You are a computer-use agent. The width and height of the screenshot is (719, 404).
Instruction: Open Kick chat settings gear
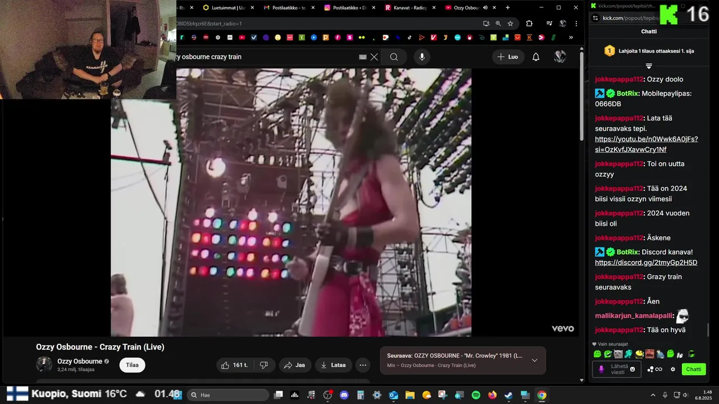click(673, 369)
